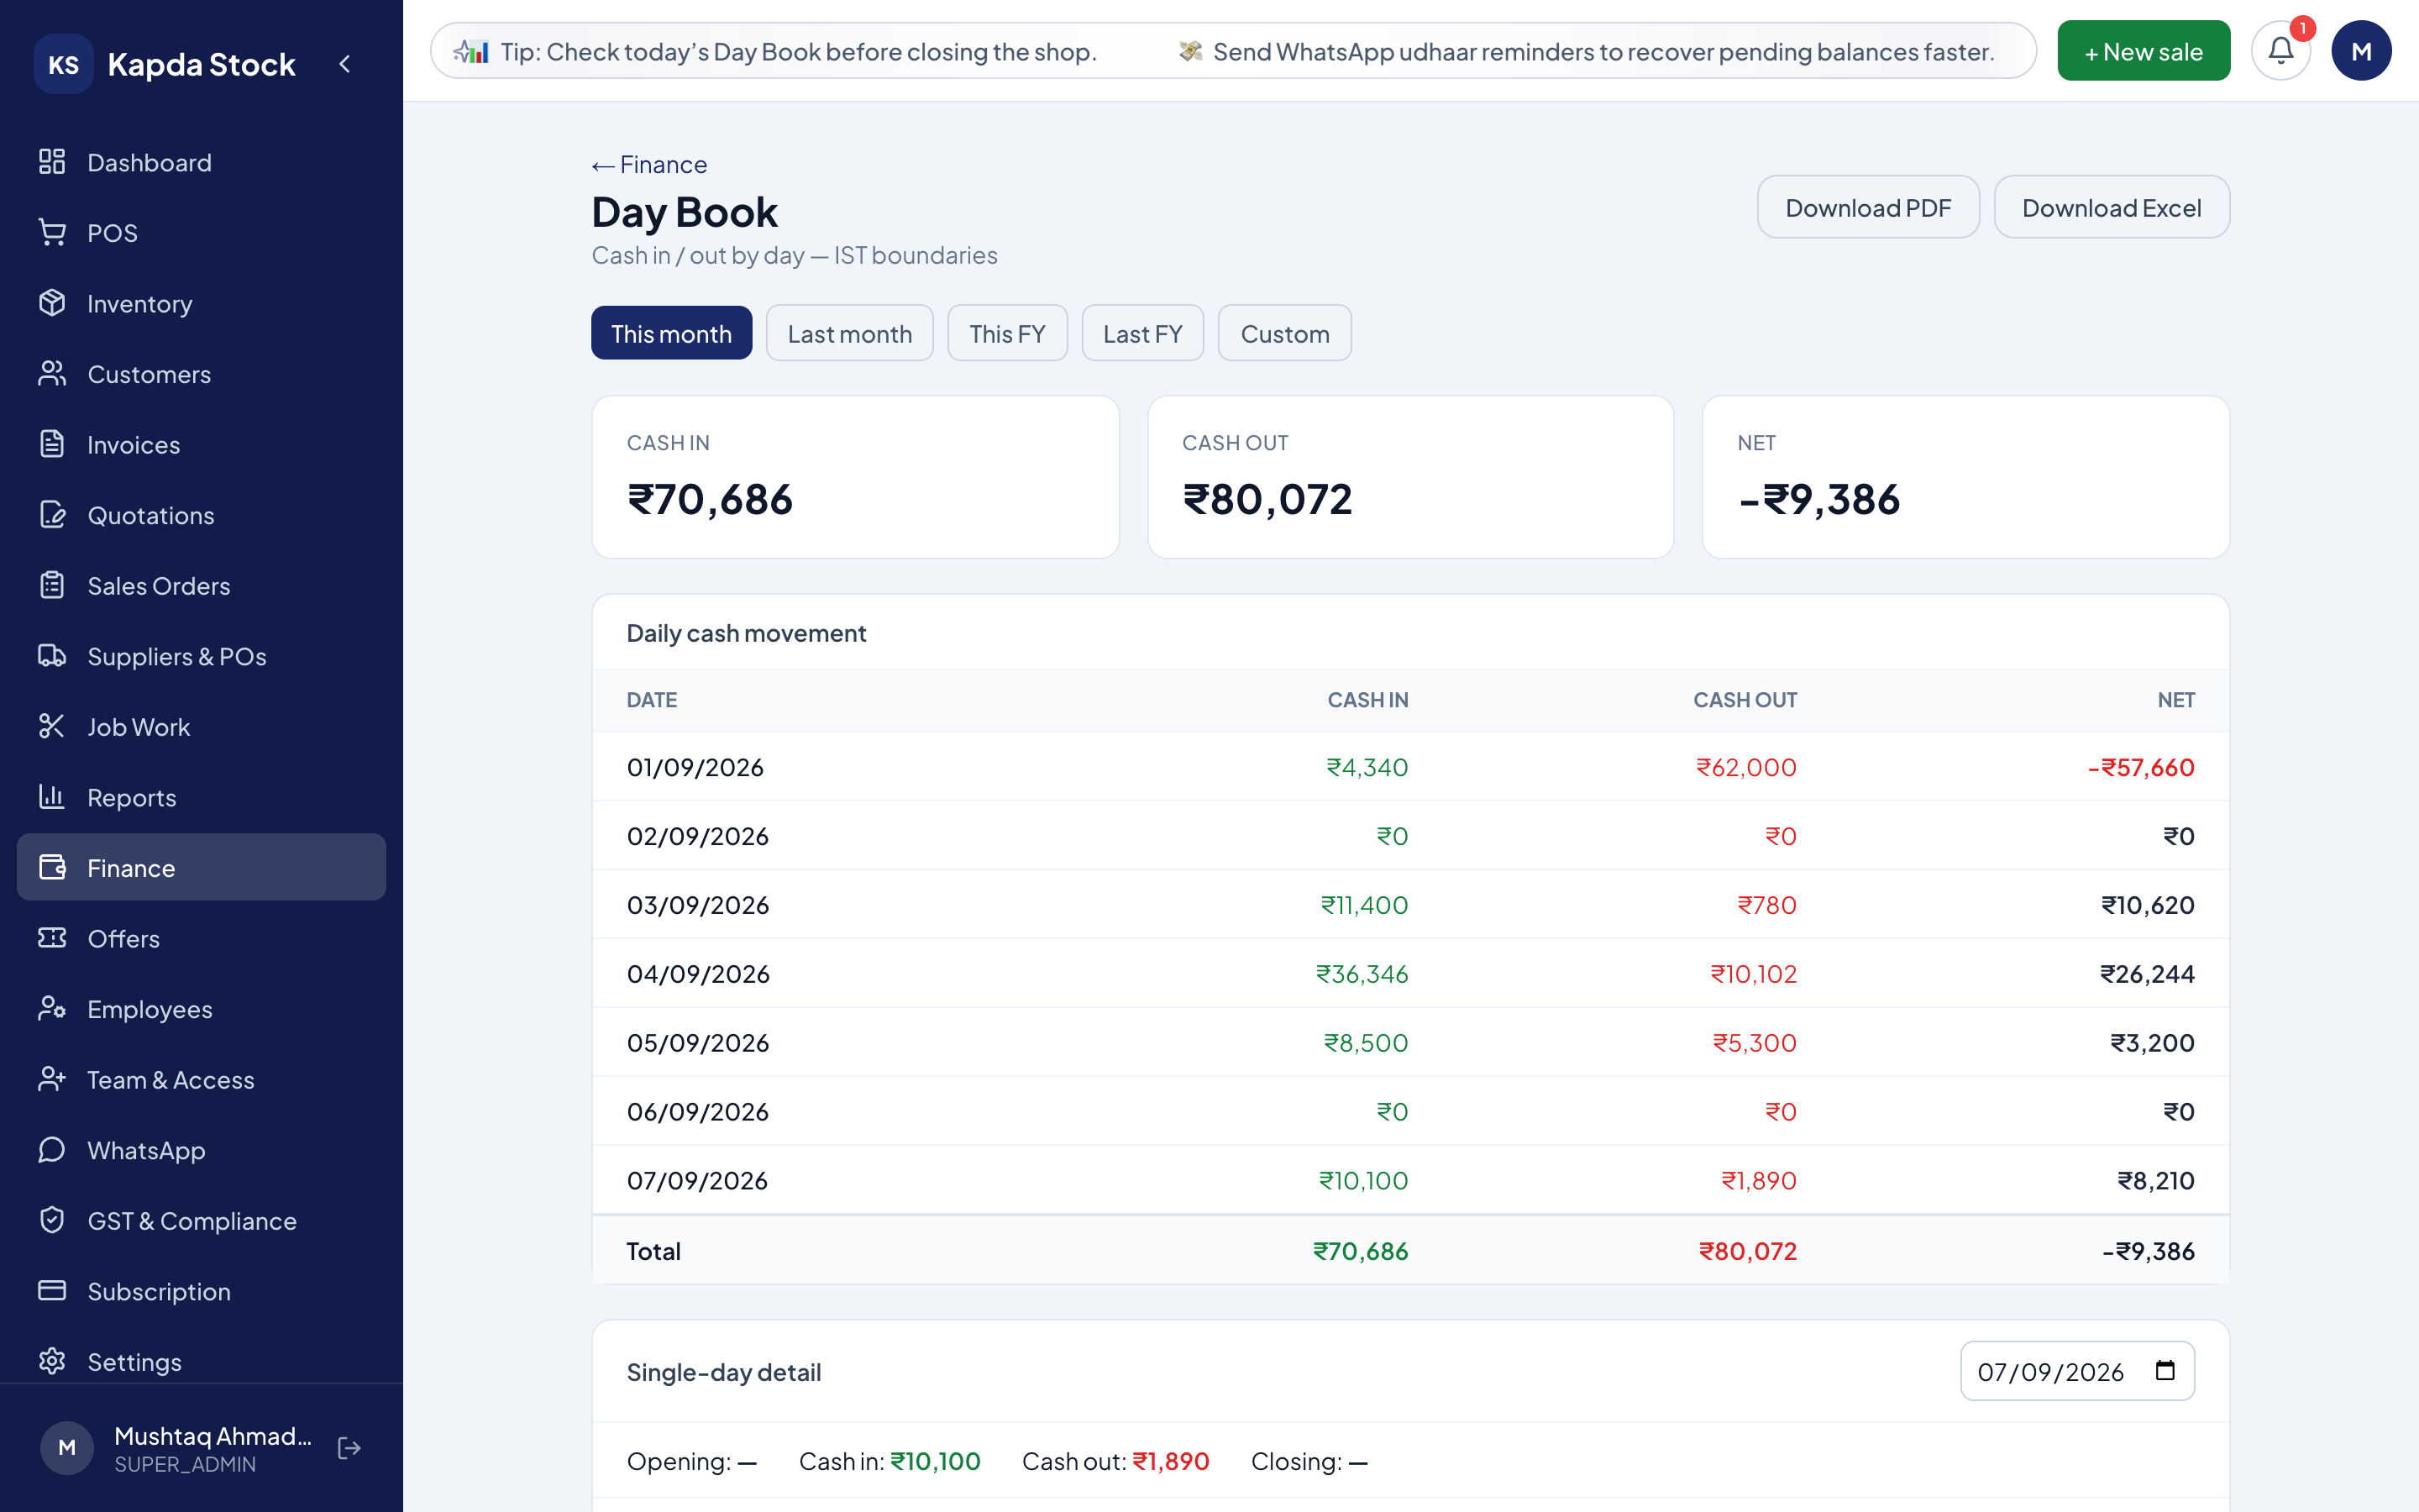The height and width of the screenshot is (1512, 2419).
Task: Click the sidebar user avatar M
Action: [x=67, y=1448]
